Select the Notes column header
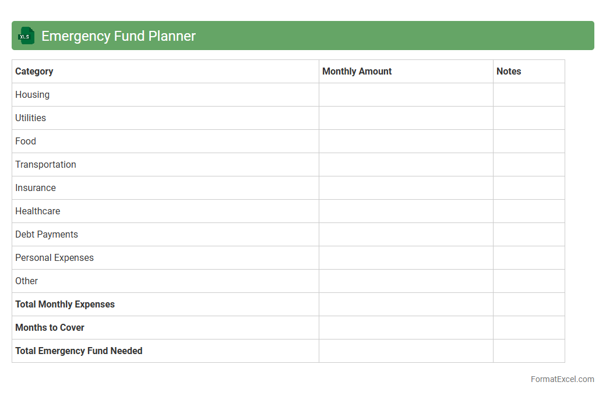The image size is (606, 396). (x=509, y=72)
